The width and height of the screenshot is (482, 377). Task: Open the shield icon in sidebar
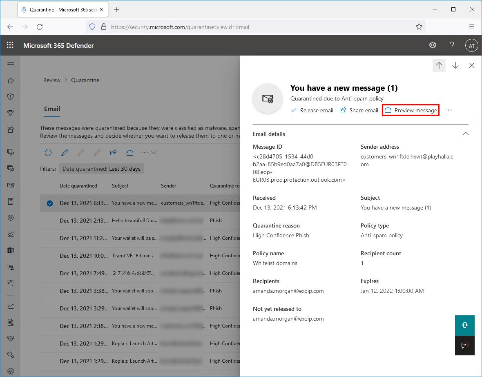11,97
